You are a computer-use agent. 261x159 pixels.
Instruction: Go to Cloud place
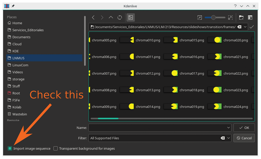pyautogui.click(x=44, y=44)
